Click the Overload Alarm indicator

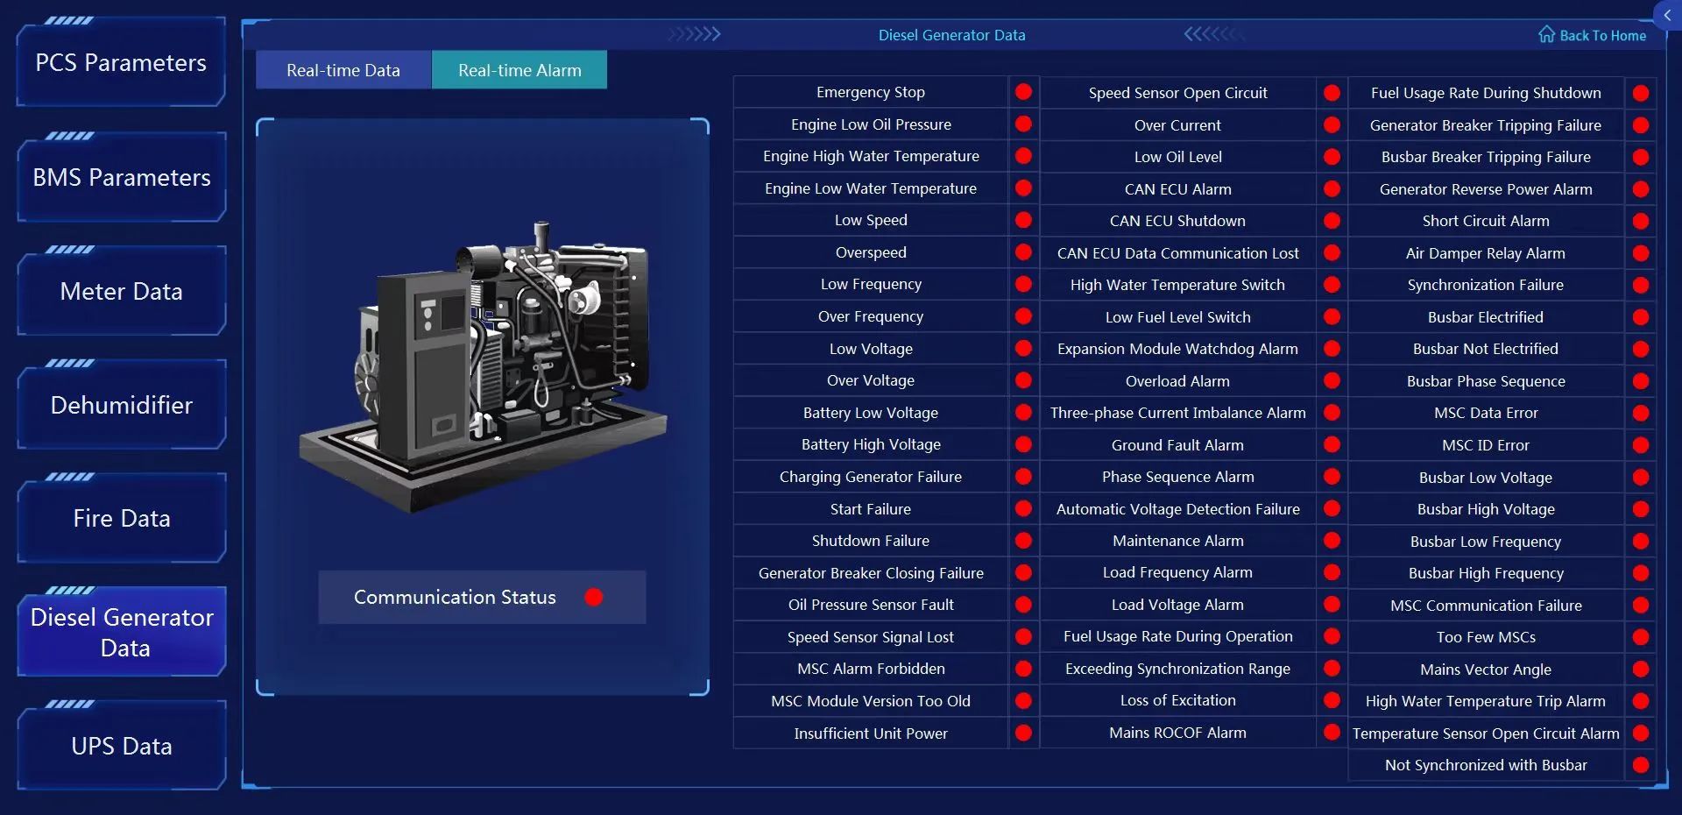1332,381
